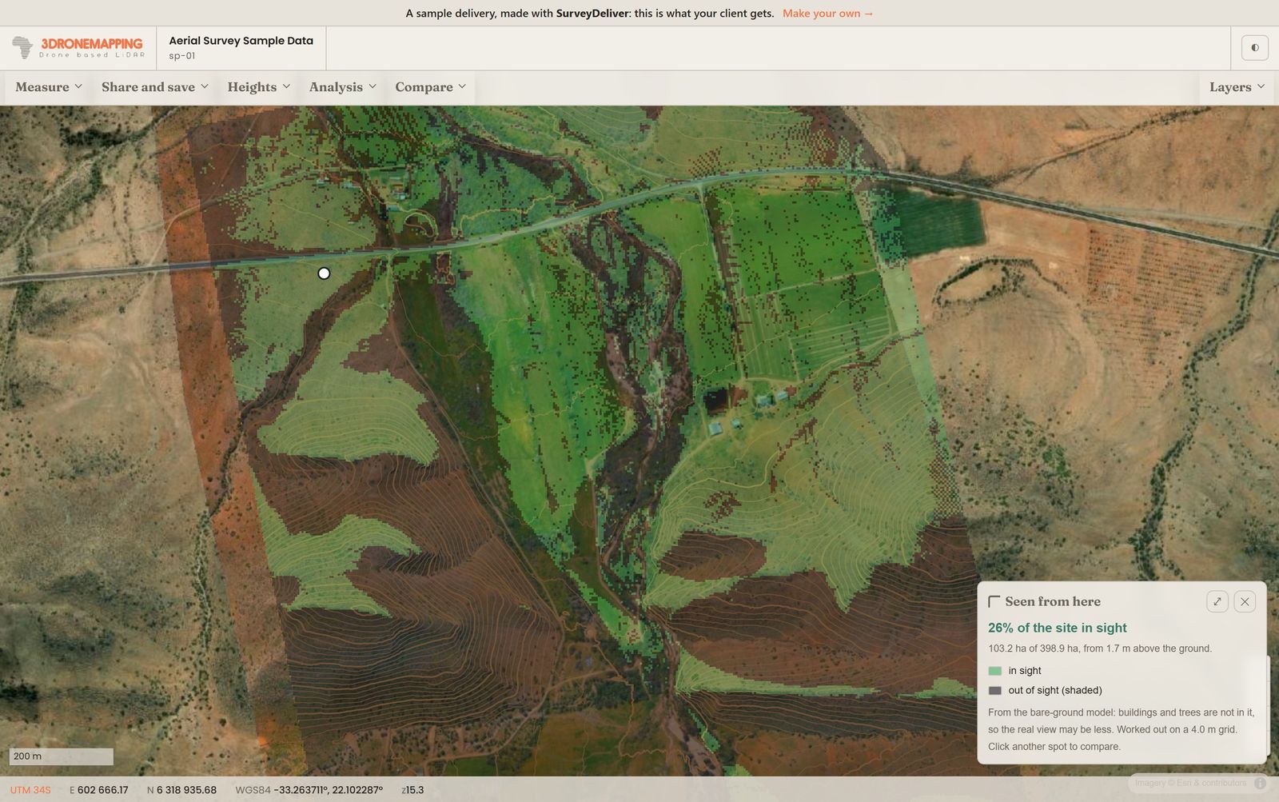The height and width of the screenshot is (802, 1279).
Task: Click the 'in sight' green legend swatch
Action: coord(995,671)
